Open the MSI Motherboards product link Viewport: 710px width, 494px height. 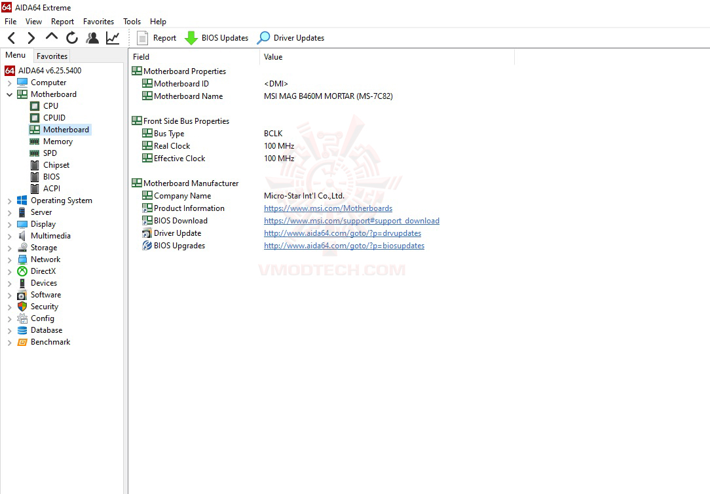(x=328, y=208)
